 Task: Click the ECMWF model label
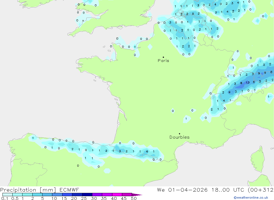point(69,190)
